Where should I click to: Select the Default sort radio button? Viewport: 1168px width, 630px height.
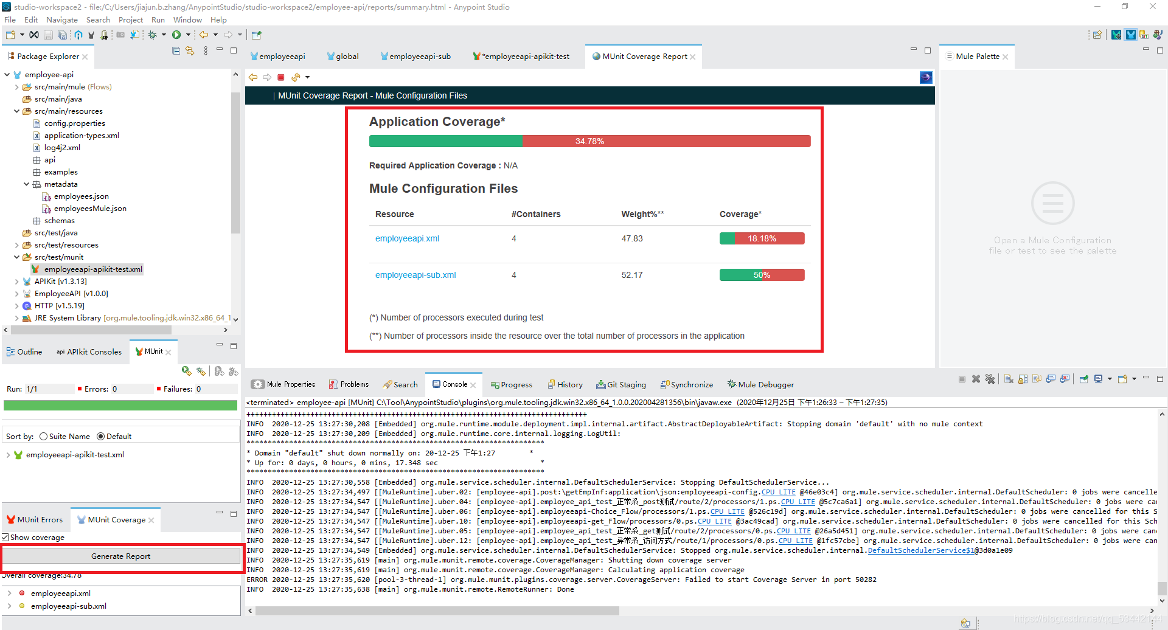101,437
